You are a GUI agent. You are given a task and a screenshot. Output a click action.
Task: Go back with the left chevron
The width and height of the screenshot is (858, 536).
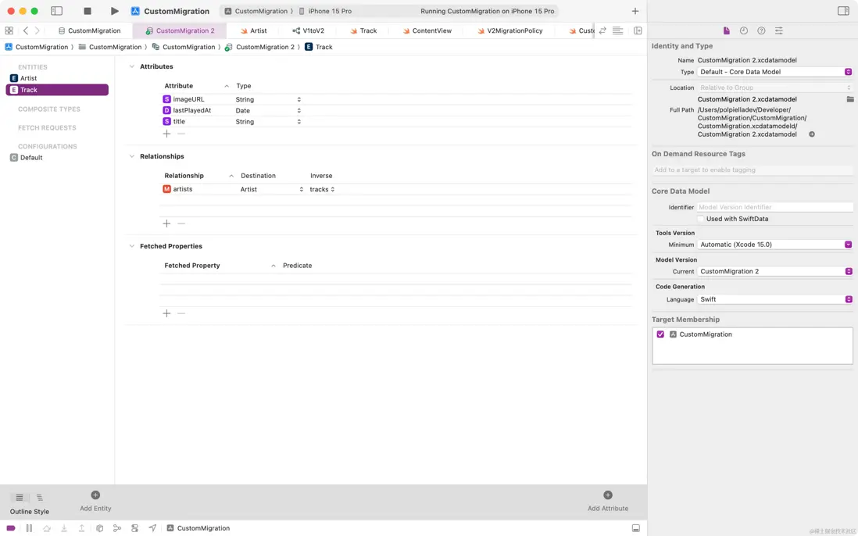[x=26, y=30]
